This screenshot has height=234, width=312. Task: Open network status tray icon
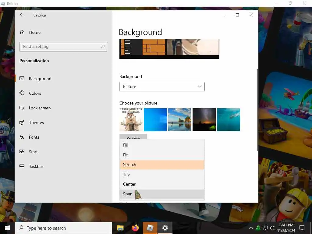point(265,228)
